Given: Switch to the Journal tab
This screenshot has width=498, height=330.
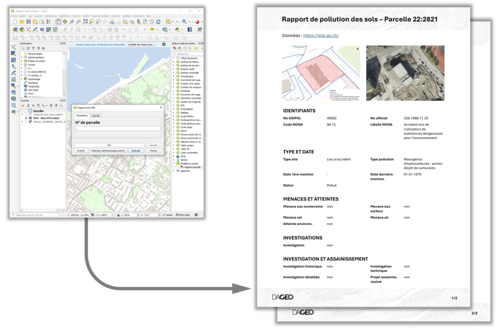Looking at the screenshot, I should pyautogui.click(x=96, y=116).
